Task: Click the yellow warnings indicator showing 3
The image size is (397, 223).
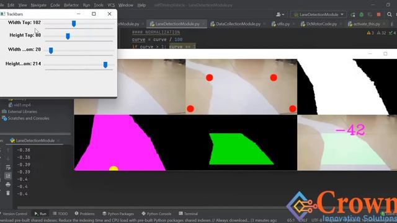Action: point(370,33)
